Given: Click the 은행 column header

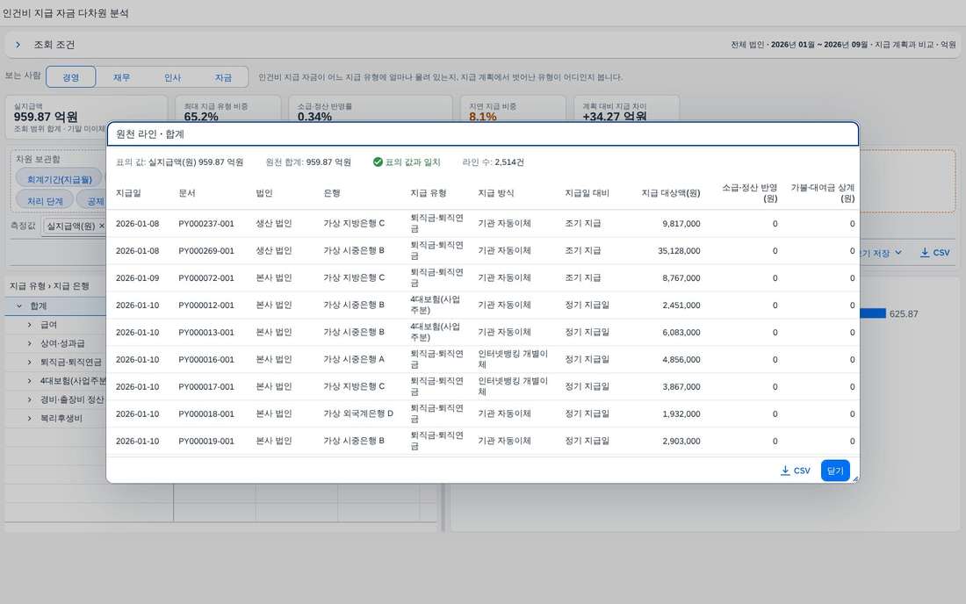Looking at the screenshot, I should coord(331,193).
